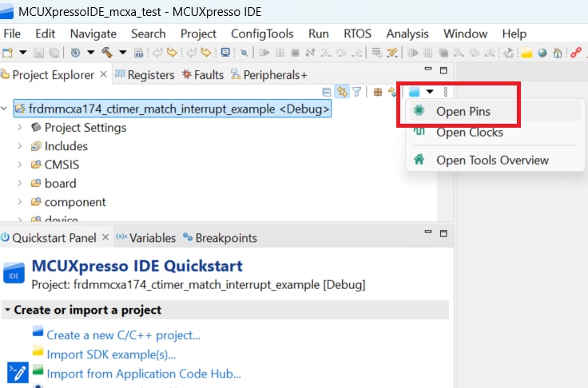588x388 pixels.
Task: Open the New wizard dropdown arrow
Action: [x=23, y=53]
